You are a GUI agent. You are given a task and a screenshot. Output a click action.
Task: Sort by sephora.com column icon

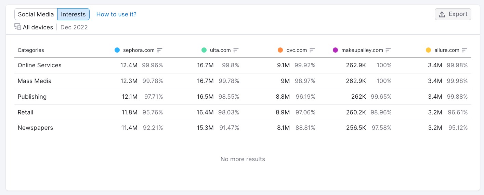160,50
